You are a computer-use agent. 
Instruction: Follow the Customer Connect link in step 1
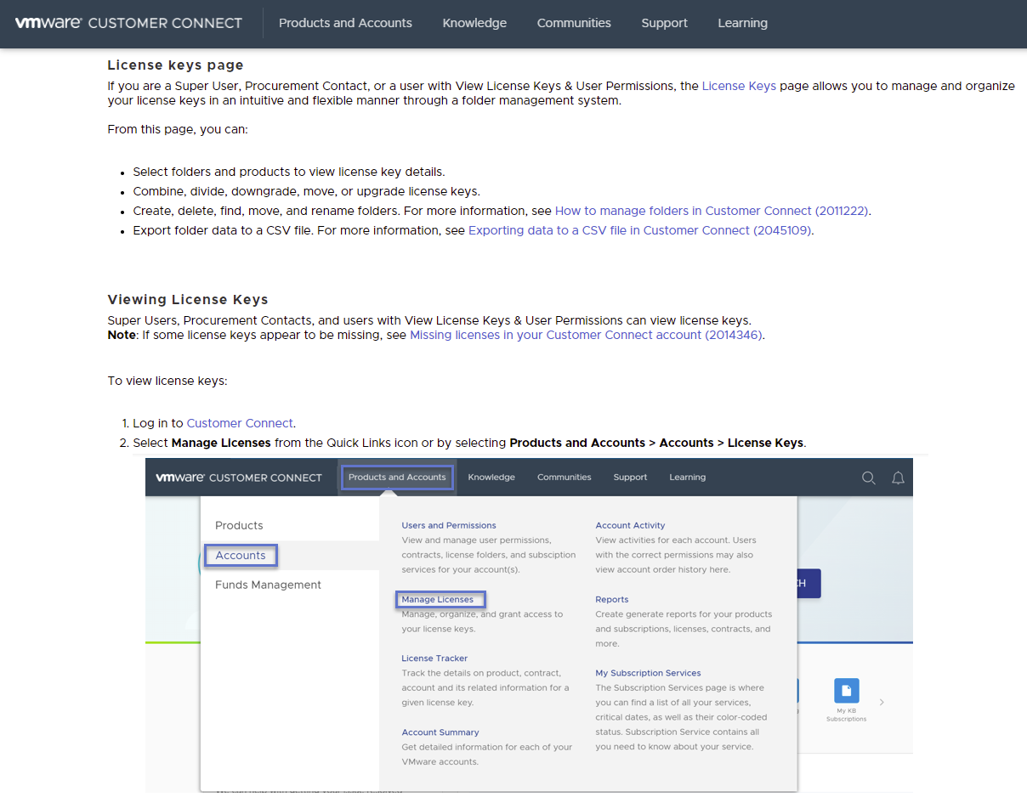pos(240,423)
